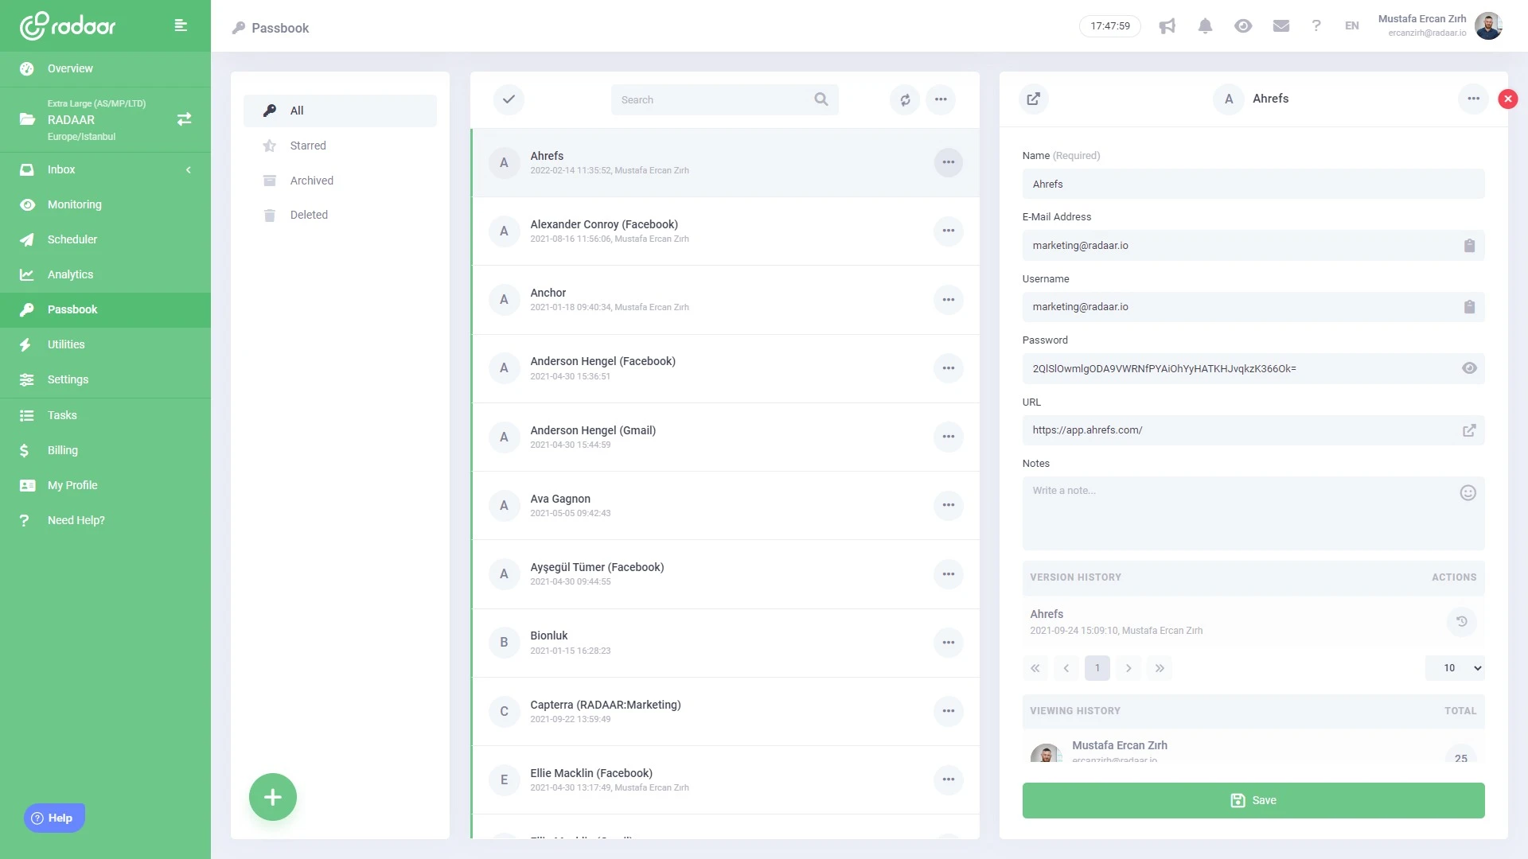
Task: Click into the Search field
Action: click(x=712, y=99)
